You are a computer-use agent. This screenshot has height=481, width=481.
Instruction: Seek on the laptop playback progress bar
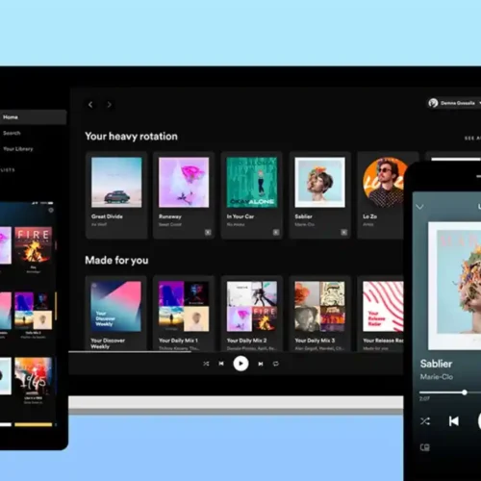tap(236, 352)
